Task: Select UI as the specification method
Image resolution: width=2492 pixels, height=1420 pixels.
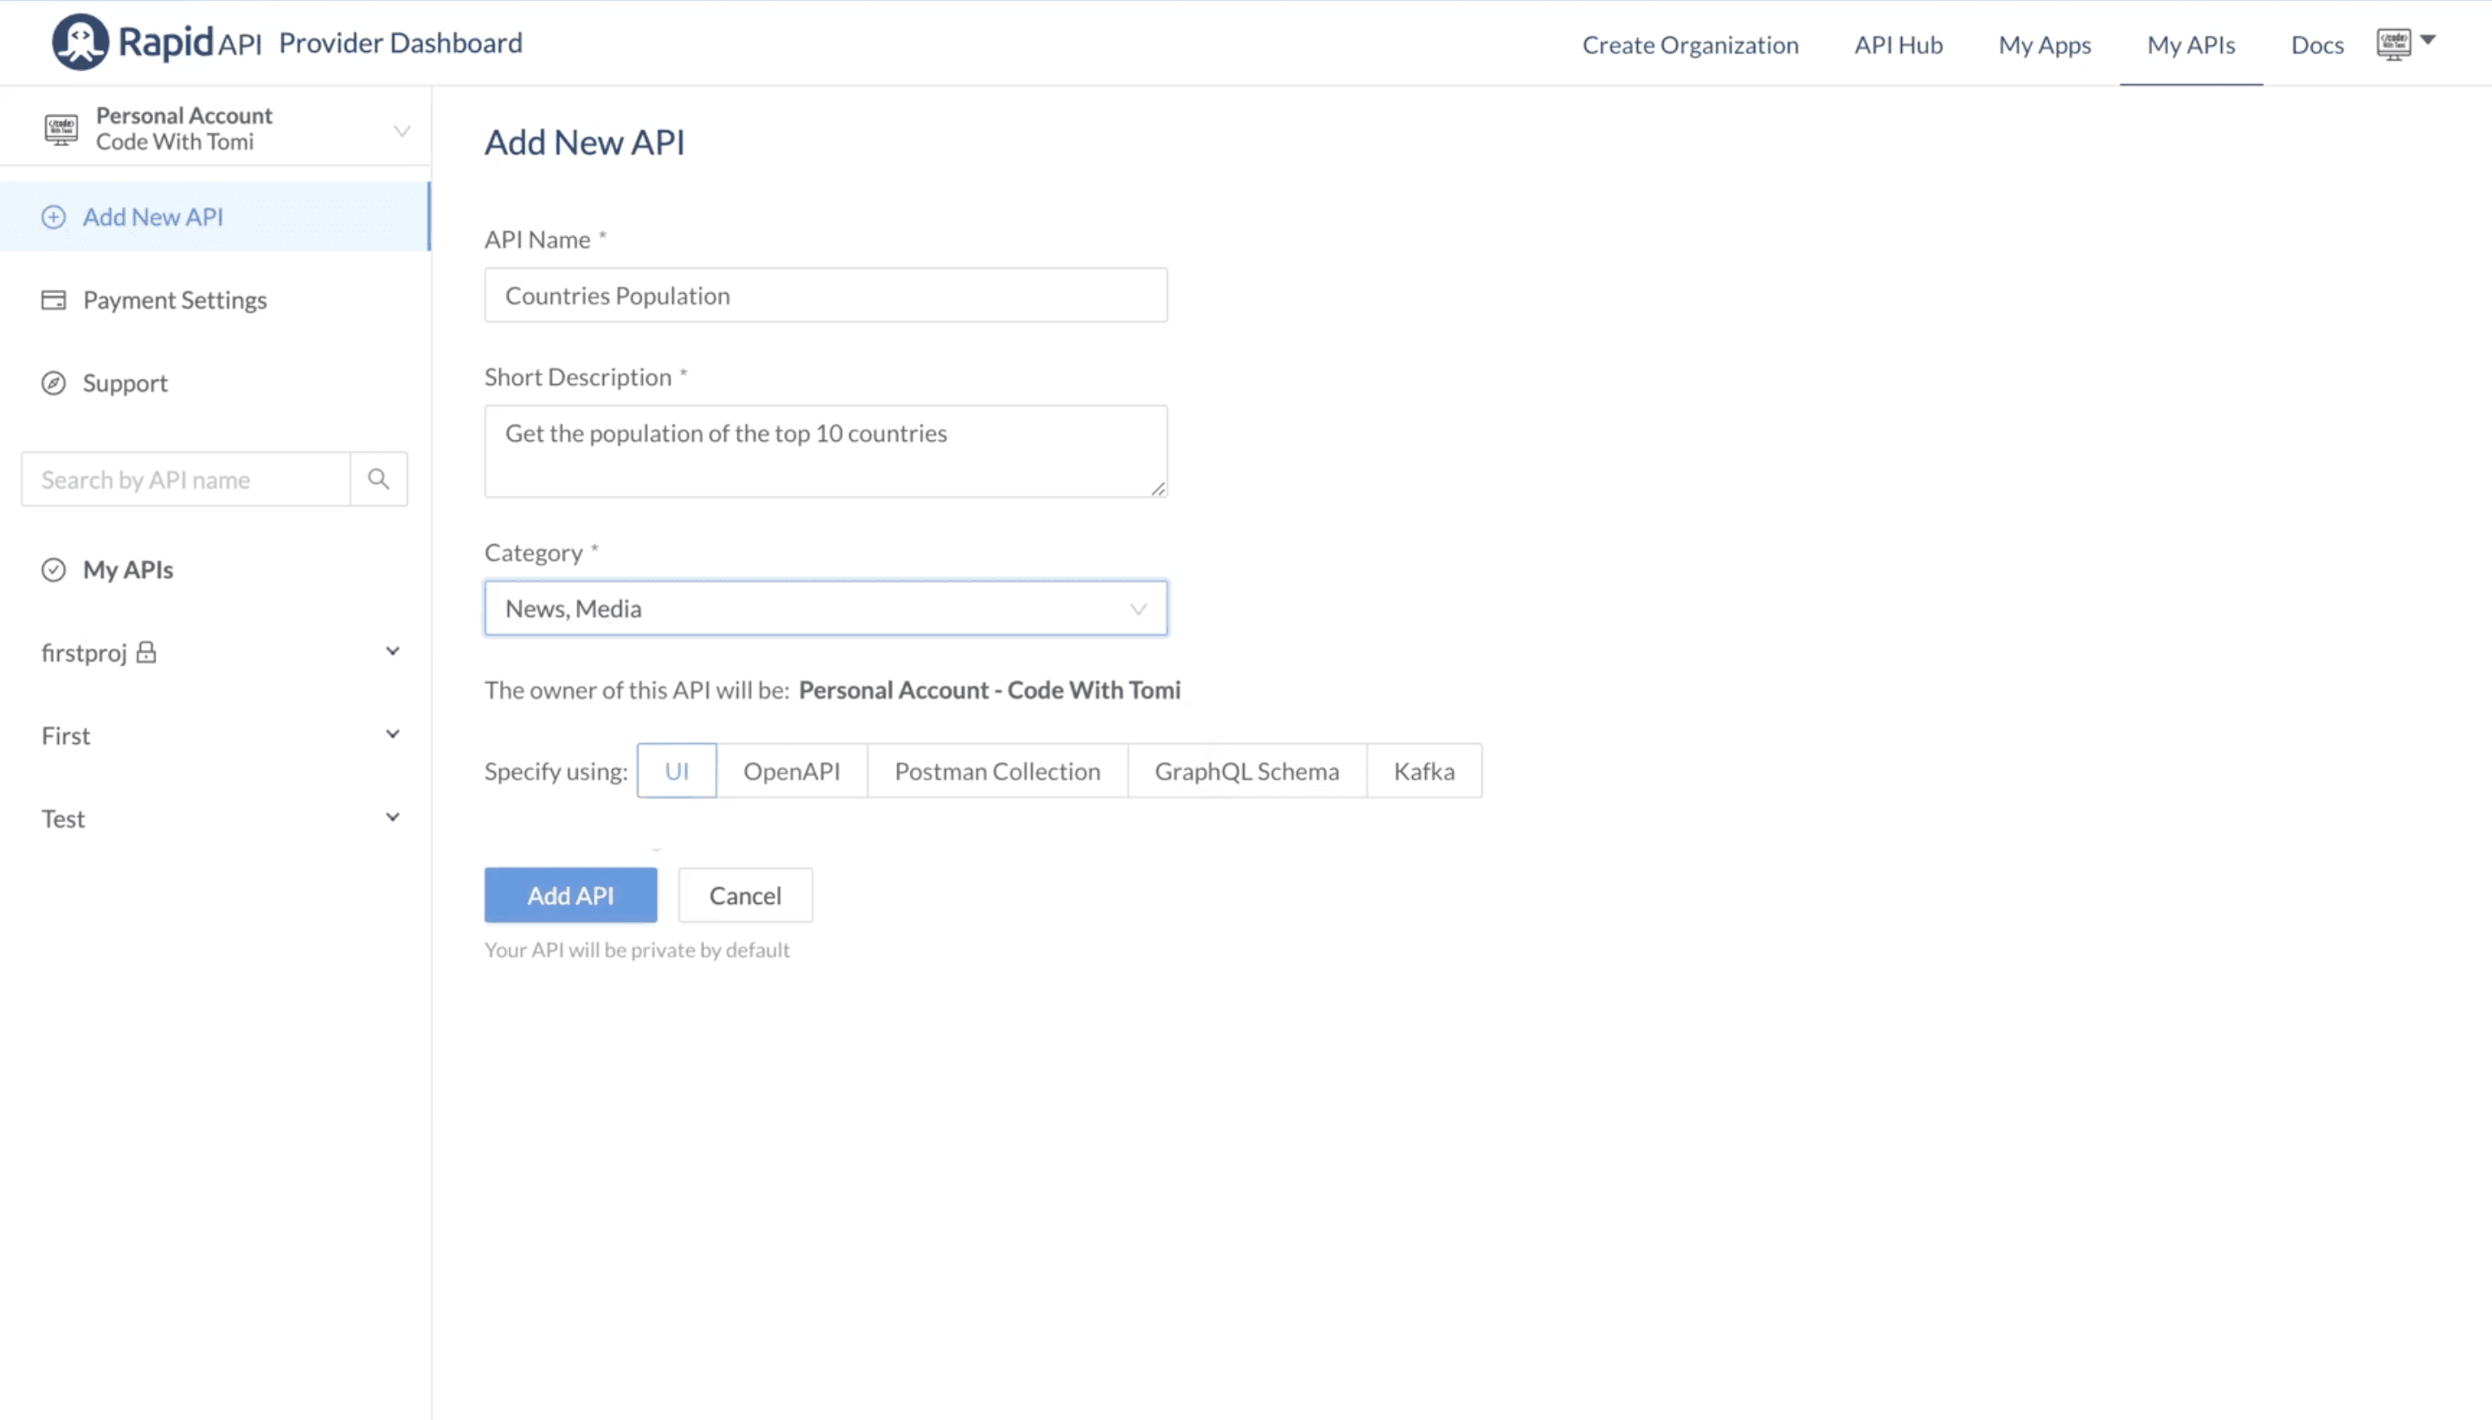Action: (678, 771)
